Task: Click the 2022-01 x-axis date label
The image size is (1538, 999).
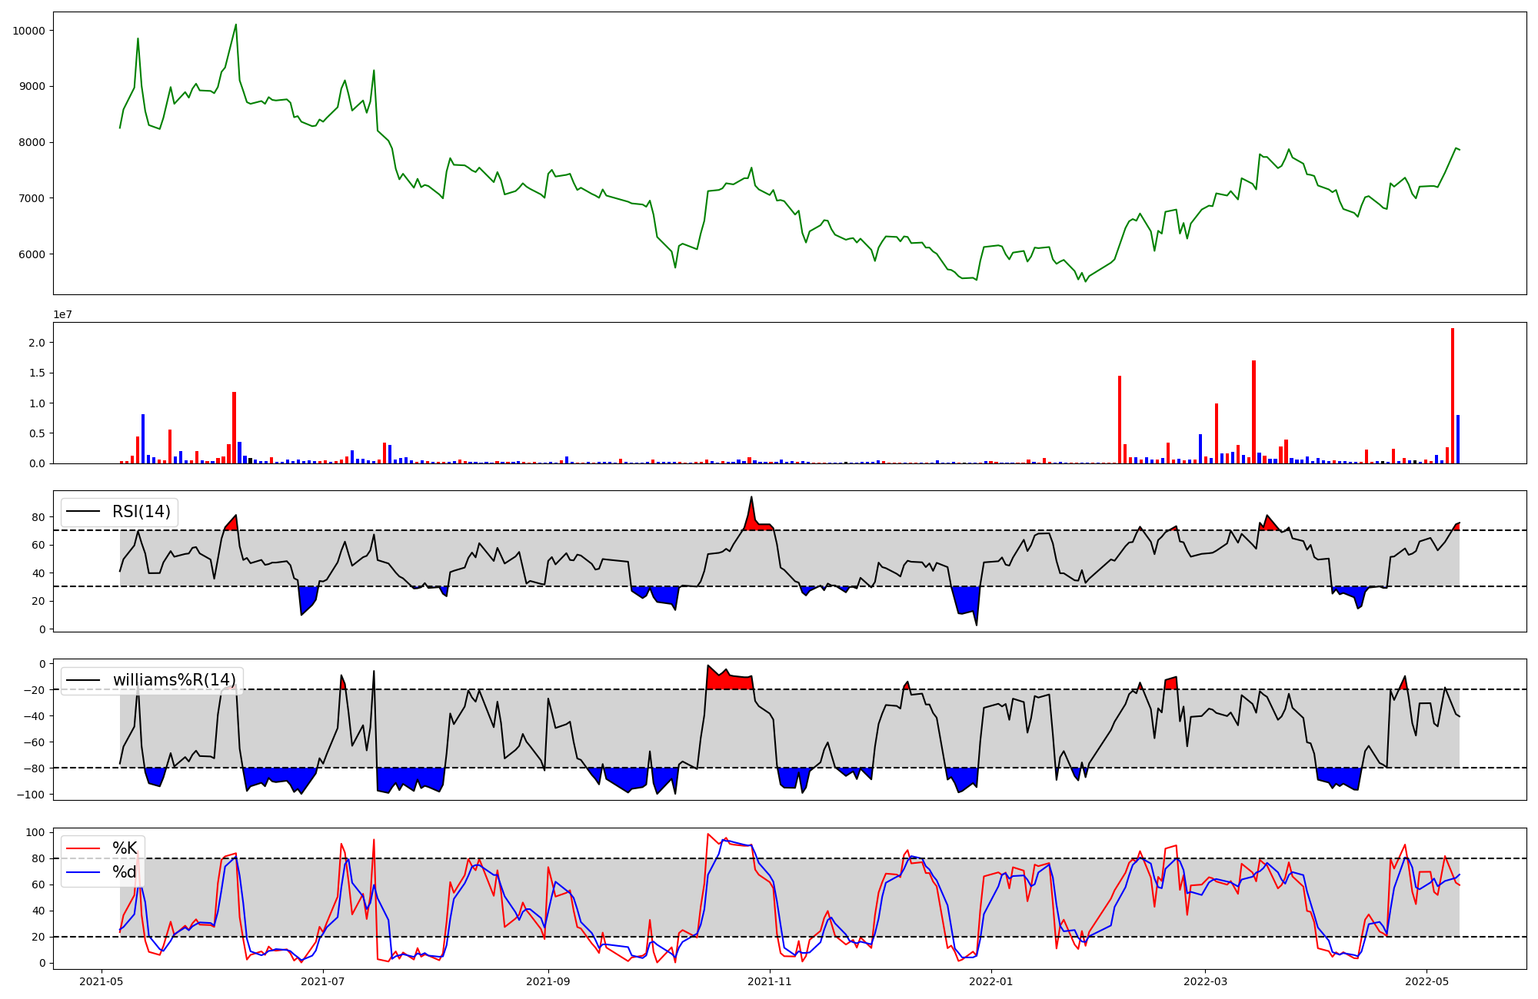Action: (x=990, y=981)
